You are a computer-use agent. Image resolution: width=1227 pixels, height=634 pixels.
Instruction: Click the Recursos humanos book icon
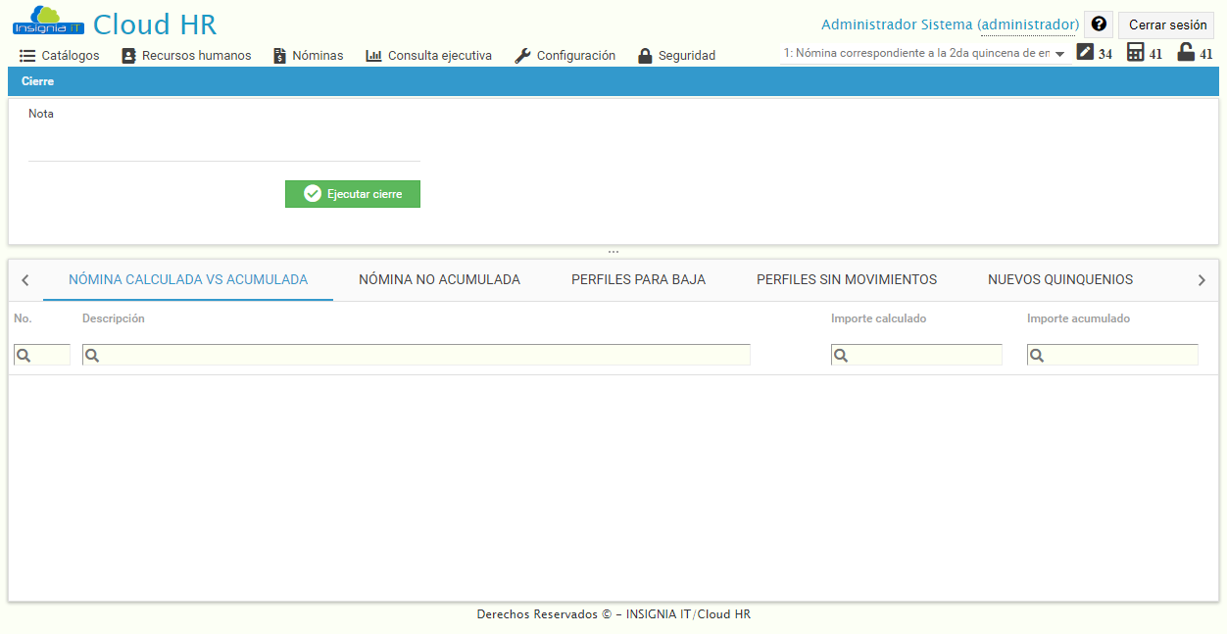click(x=128, y=55)
